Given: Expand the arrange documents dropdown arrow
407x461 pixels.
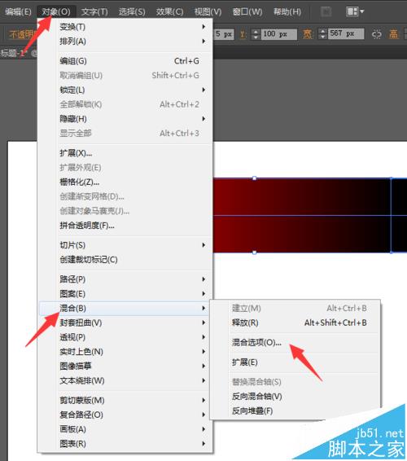Looking at the screenshot, I should click(x=362, y=11).
